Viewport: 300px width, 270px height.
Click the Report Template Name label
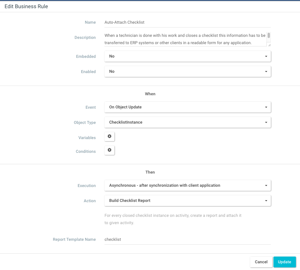pos(74,239)
